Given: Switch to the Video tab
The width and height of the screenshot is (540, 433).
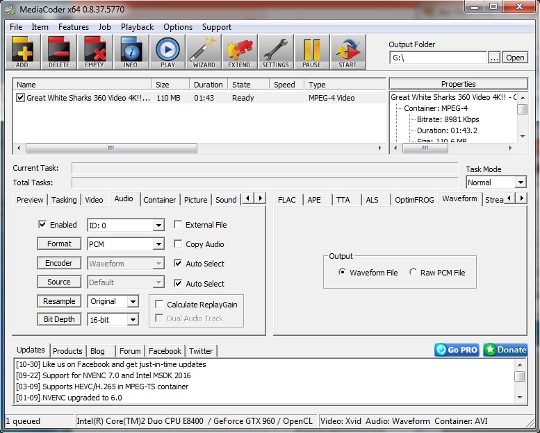Looking at the screenshot, I should 94,200.
